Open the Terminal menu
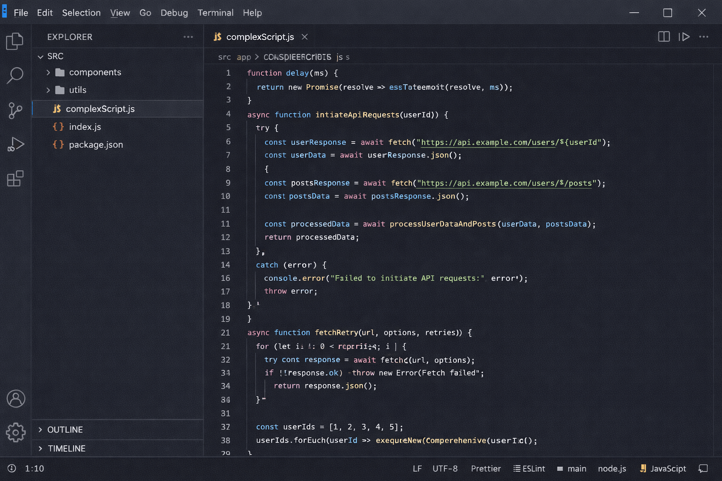722x481 pixels. point(215,13)
